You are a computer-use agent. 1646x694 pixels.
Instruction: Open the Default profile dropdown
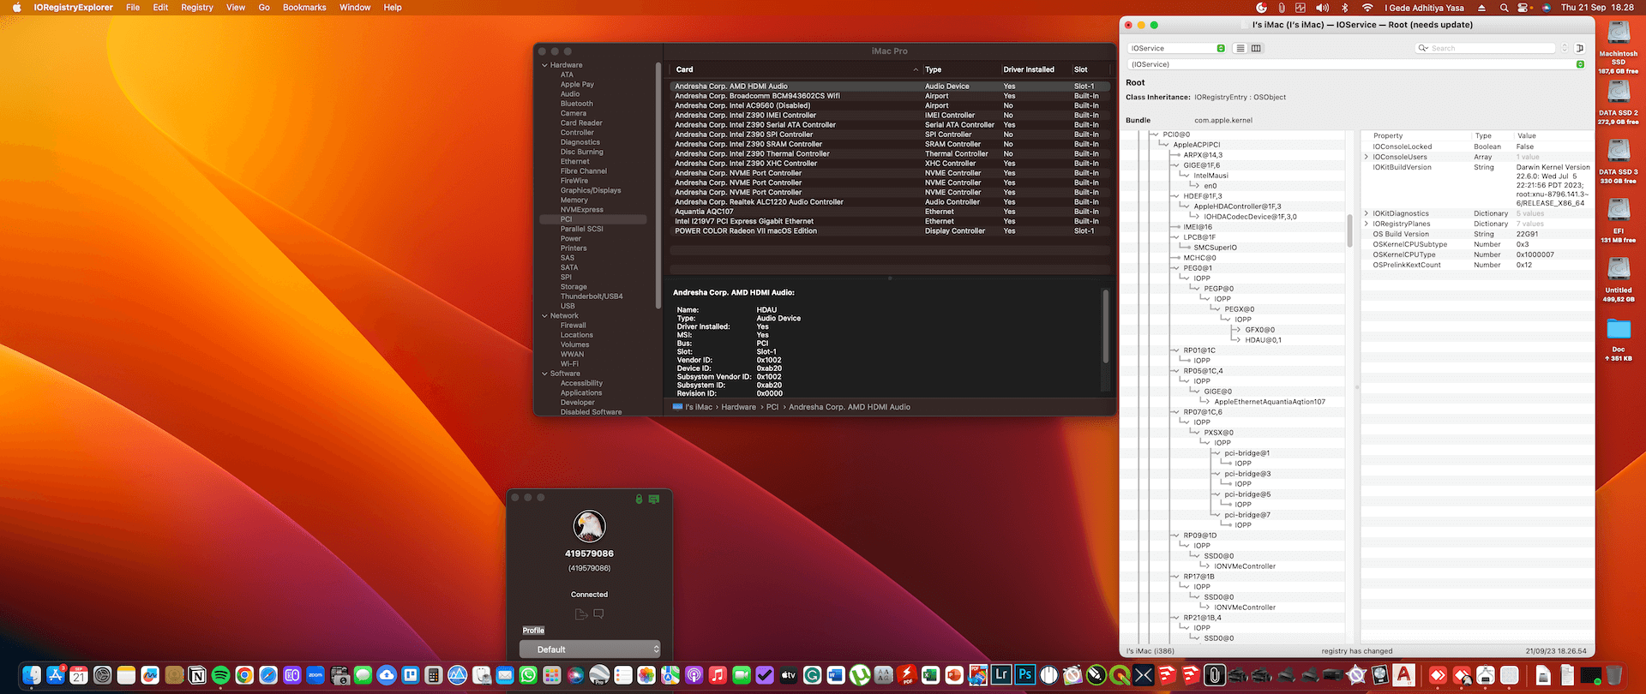click(590, 649)
